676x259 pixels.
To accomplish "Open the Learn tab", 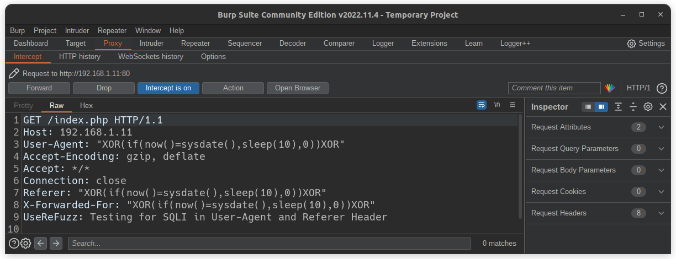I will point(473,44).
